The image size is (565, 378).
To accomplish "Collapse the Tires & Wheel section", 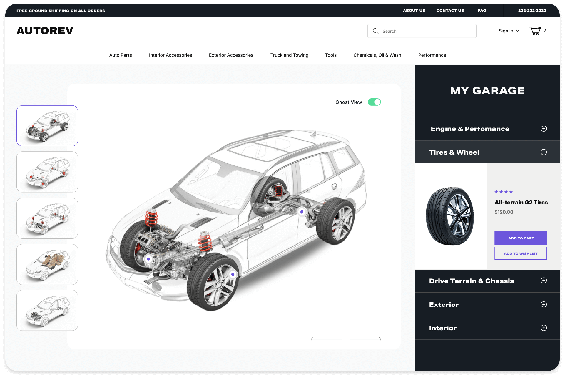I will click(544, 152).
